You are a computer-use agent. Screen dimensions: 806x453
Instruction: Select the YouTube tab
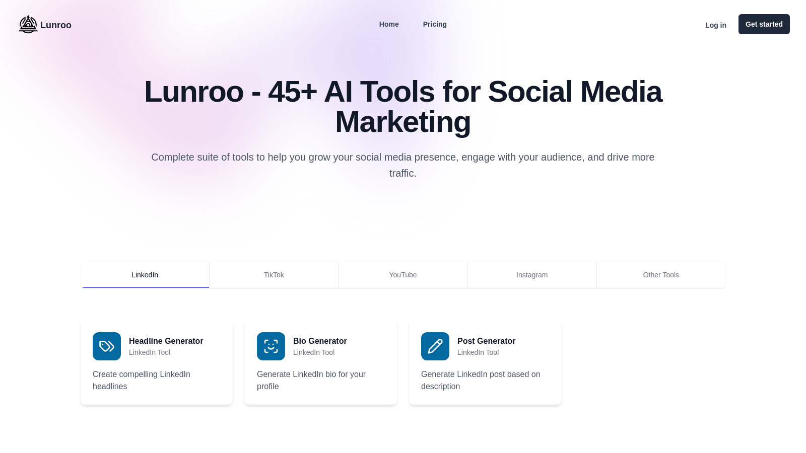tap(403, 275)
